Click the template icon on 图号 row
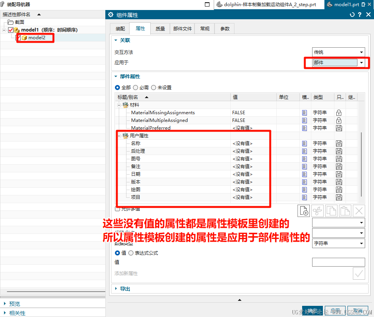Image resolution: width=374 pixels, height=317 pixels. (304, 159)
